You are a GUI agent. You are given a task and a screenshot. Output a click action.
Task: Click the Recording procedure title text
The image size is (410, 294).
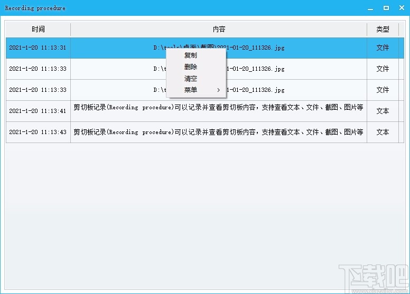tap(35, 8)
